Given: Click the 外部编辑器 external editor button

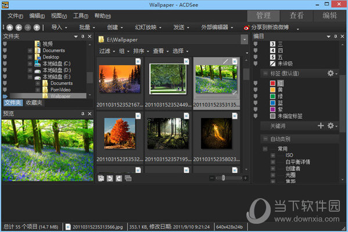Looking at the screenshot, I should point(217,27).
